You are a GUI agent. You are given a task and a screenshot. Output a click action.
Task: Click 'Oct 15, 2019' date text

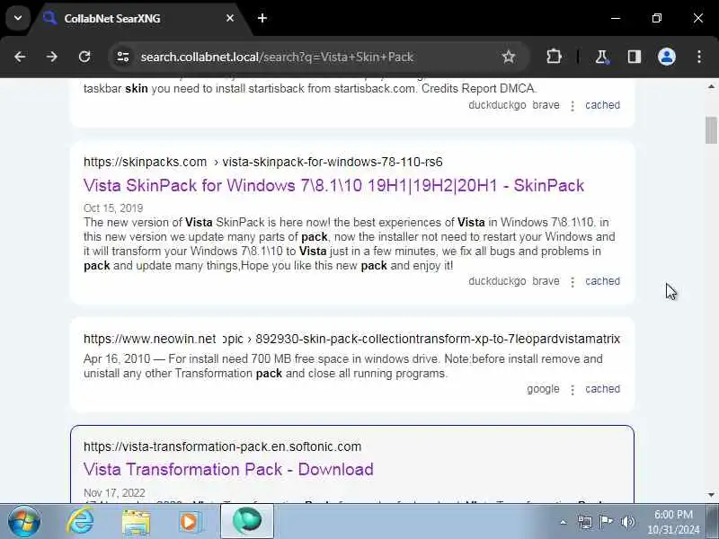coord(113,208)
